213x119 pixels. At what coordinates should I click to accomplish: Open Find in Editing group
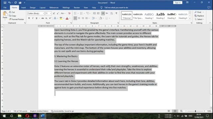(x=198, y=12)
